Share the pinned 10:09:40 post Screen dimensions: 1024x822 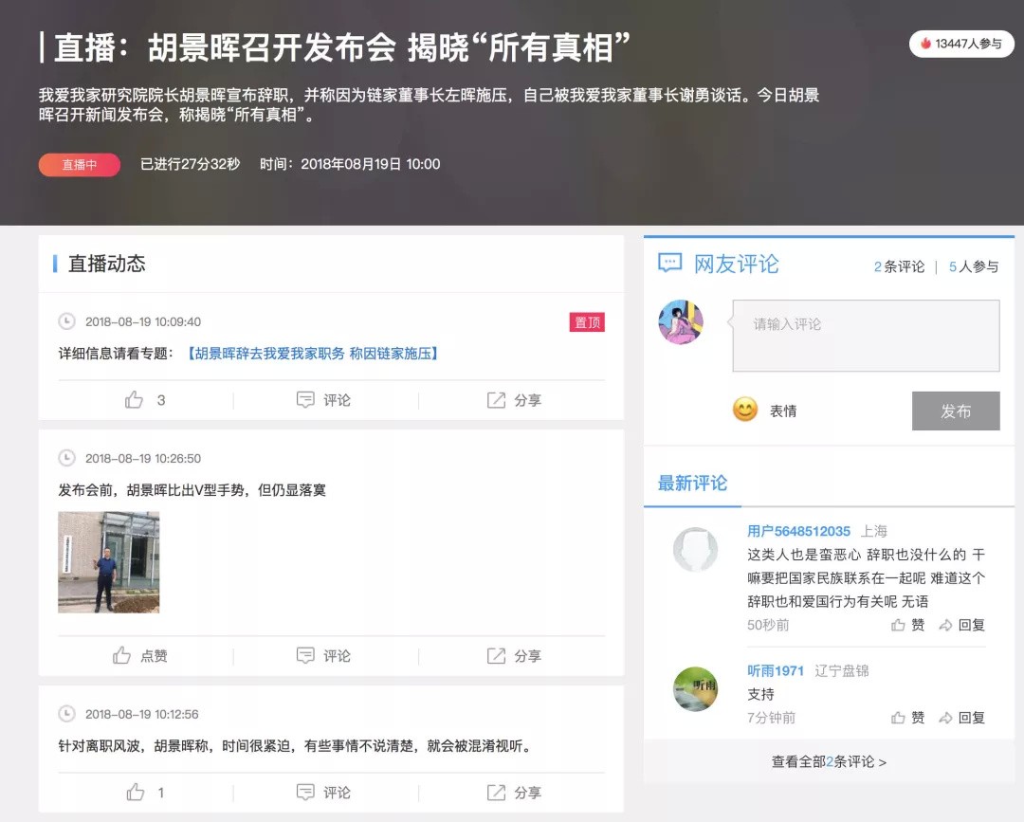[514, 400]
